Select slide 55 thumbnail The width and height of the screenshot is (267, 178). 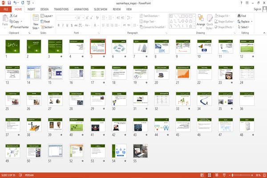[x=141, y=151]
